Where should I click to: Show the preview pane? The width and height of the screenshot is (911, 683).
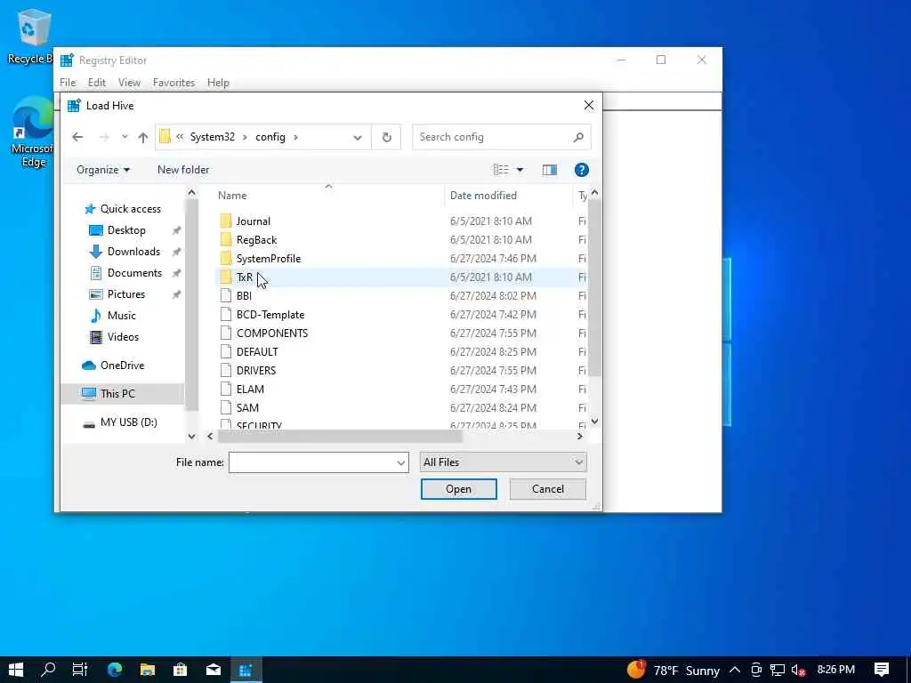(550, 170)
